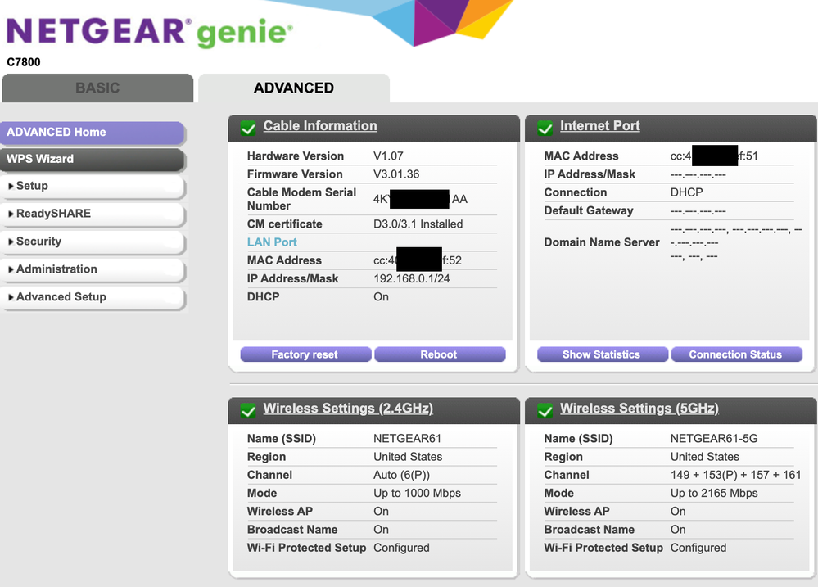The width and height of the screenshot is (818, 587).
Task: Click LAN IP address 192.168.0.1/24
Action: click(x=412, y=278)
